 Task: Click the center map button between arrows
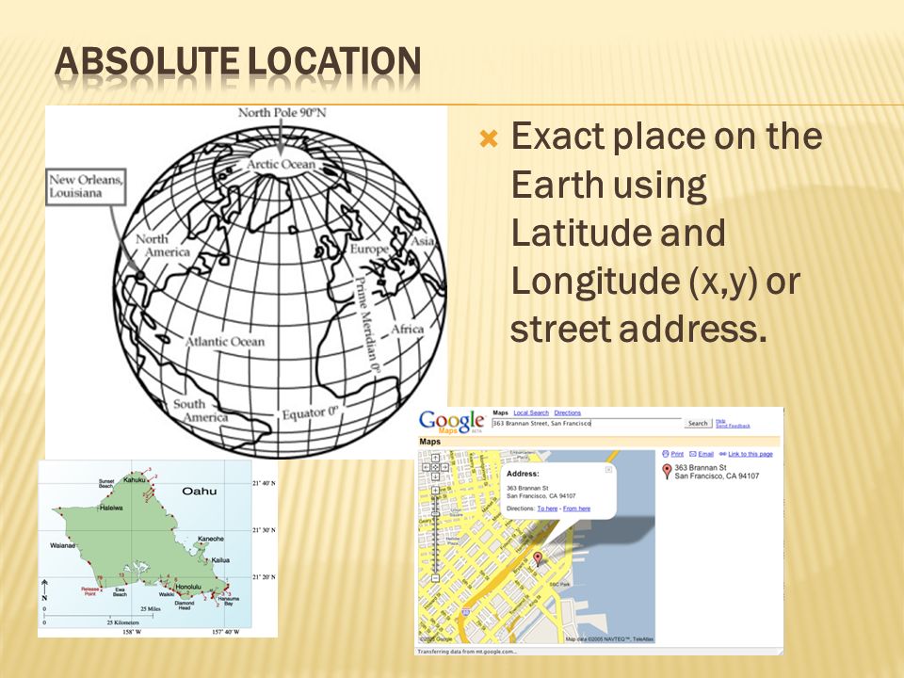point(435,468)
